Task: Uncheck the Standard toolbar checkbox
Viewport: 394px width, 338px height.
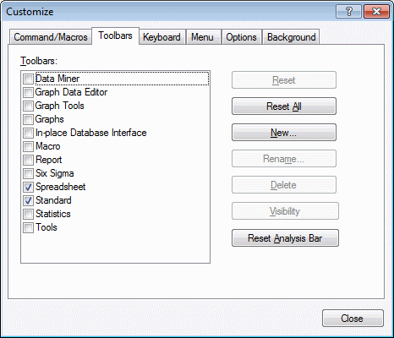Action: click(28, 200)
